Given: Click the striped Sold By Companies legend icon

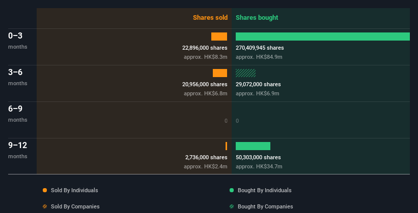Looking at the screenshot, I should coord(45,206).
